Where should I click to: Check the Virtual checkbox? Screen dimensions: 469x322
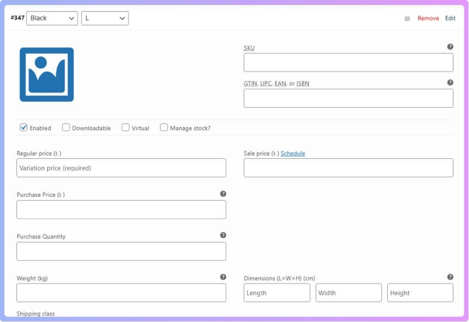click(x=125, y=127)
